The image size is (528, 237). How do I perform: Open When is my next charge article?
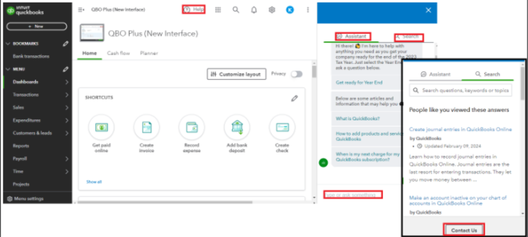click(368, 157)
